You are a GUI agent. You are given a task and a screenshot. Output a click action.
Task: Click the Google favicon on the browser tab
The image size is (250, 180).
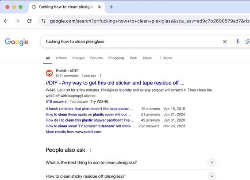tap(34, 7)
